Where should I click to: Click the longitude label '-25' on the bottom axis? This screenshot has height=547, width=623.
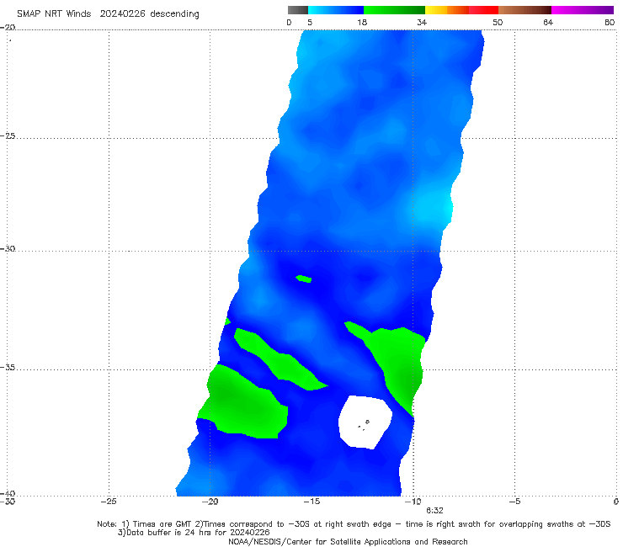(109, 502)
